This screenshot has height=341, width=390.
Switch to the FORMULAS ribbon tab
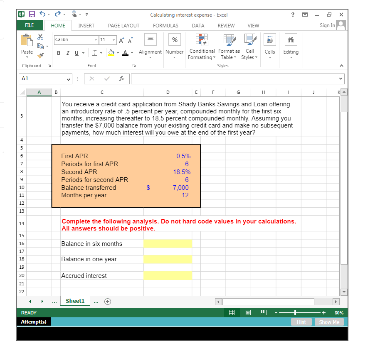tap(165, 25)
